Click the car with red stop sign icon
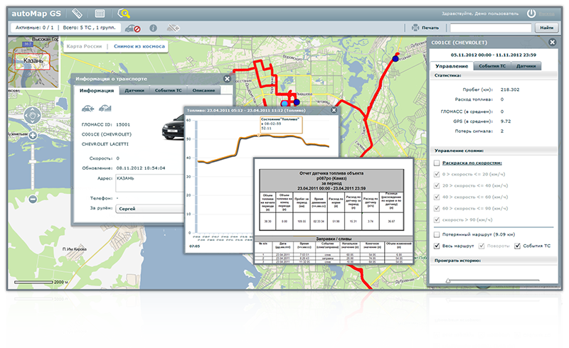Viewport: 569px width, 348px height. click(132, 28)
